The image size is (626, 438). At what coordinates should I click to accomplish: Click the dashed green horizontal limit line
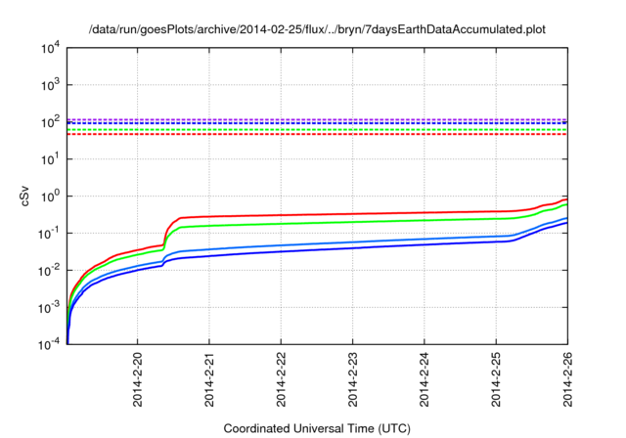317,130
